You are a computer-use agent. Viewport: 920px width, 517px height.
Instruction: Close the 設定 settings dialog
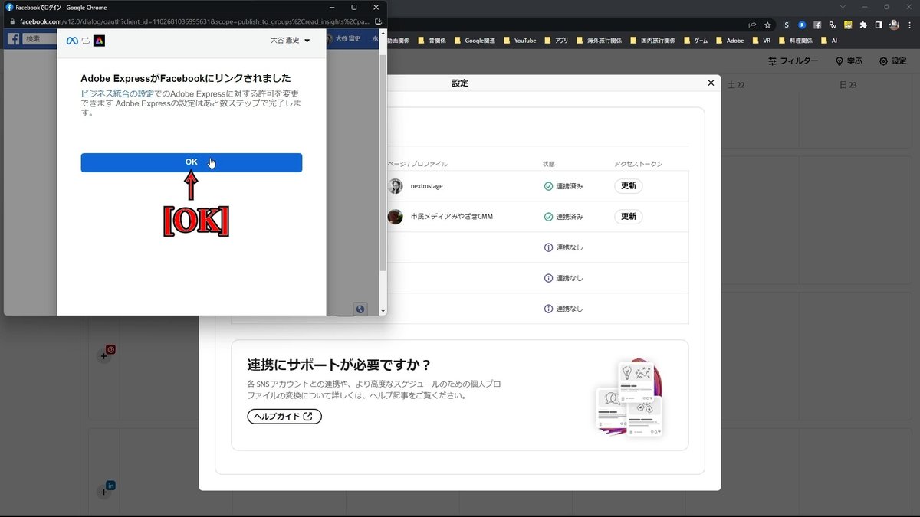click(711, 83)
